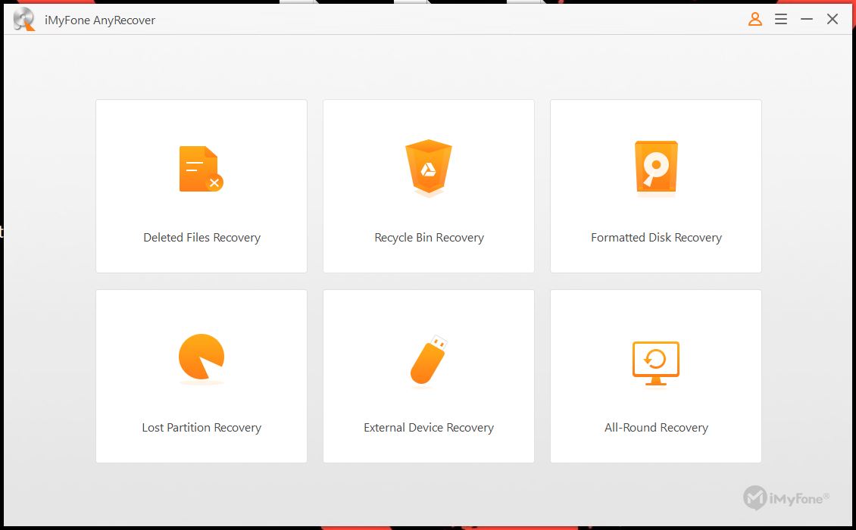Select the Deleted Files Recovery label
This screenshot has width=856, height=530.
[x=202, y=238]
